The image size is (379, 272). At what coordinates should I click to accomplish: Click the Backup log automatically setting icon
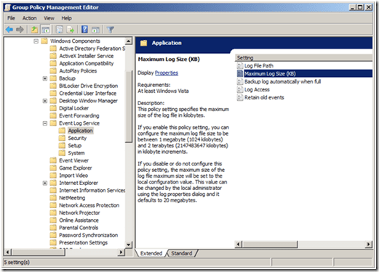point(240,81)
